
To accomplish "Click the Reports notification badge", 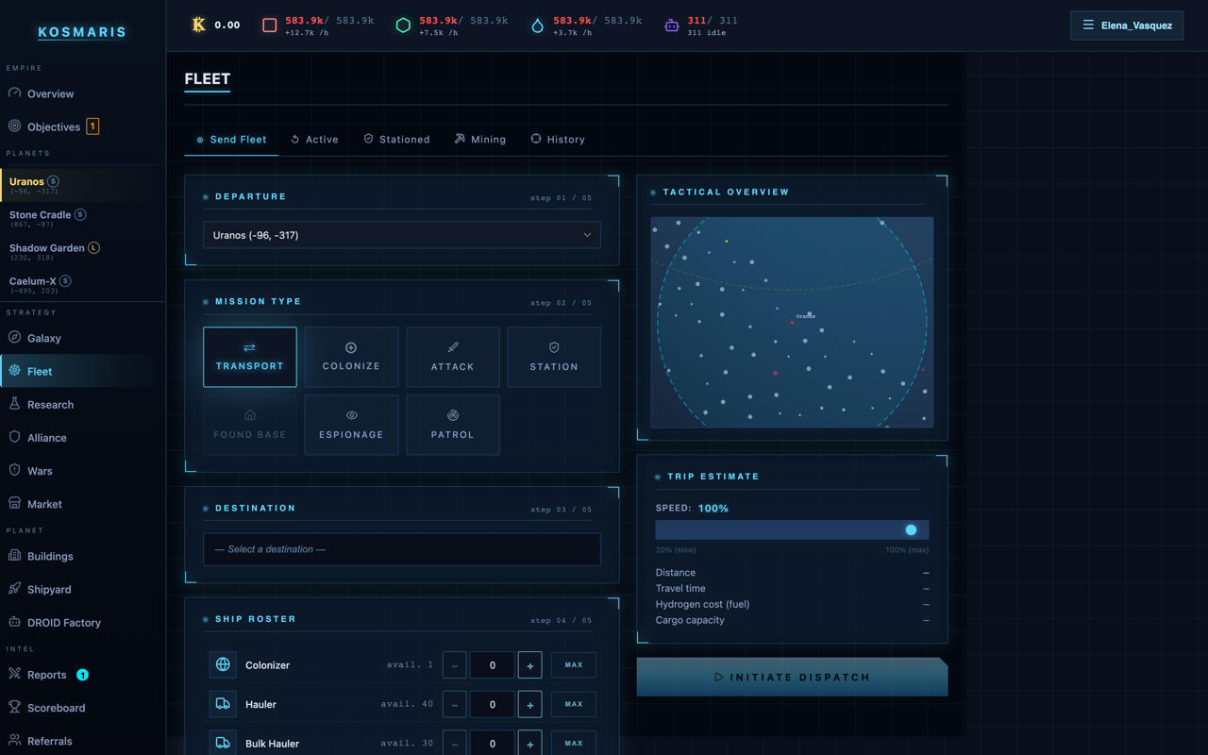I will tap(82, 675).
